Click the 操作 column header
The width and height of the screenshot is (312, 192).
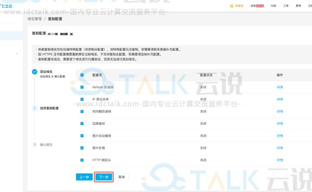[280, 75]
